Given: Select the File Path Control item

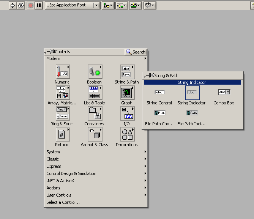Looking at the screenshot, I should 160,113.
